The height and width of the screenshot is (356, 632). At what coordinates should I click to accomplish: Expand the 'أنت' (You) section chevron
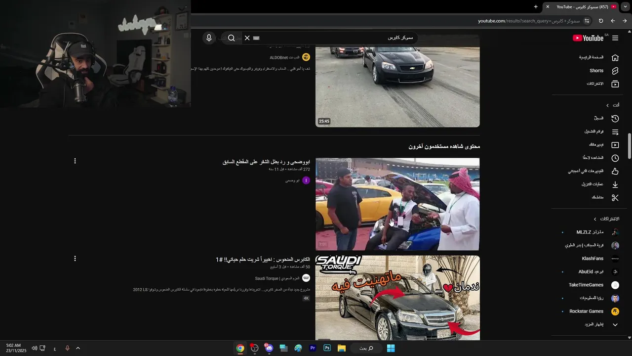(x=607, y=105)
